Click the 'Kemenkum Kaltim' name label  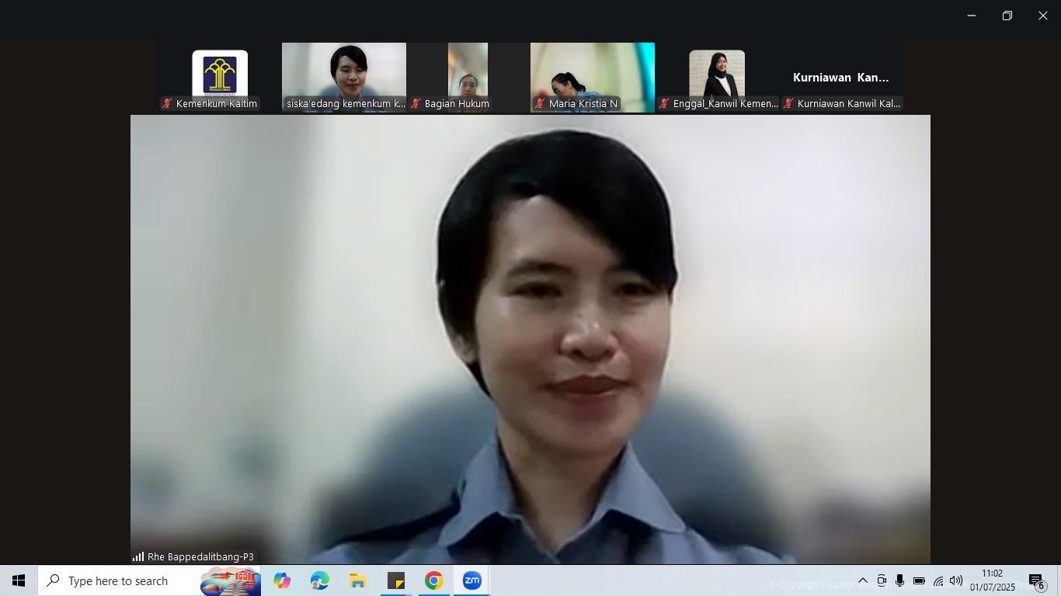pyautogui.click(x=217, y=104)
